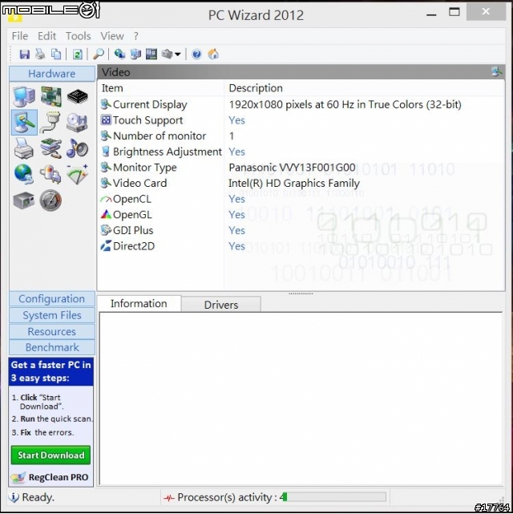Select the System Summary computer icon

tap(24, 97)
